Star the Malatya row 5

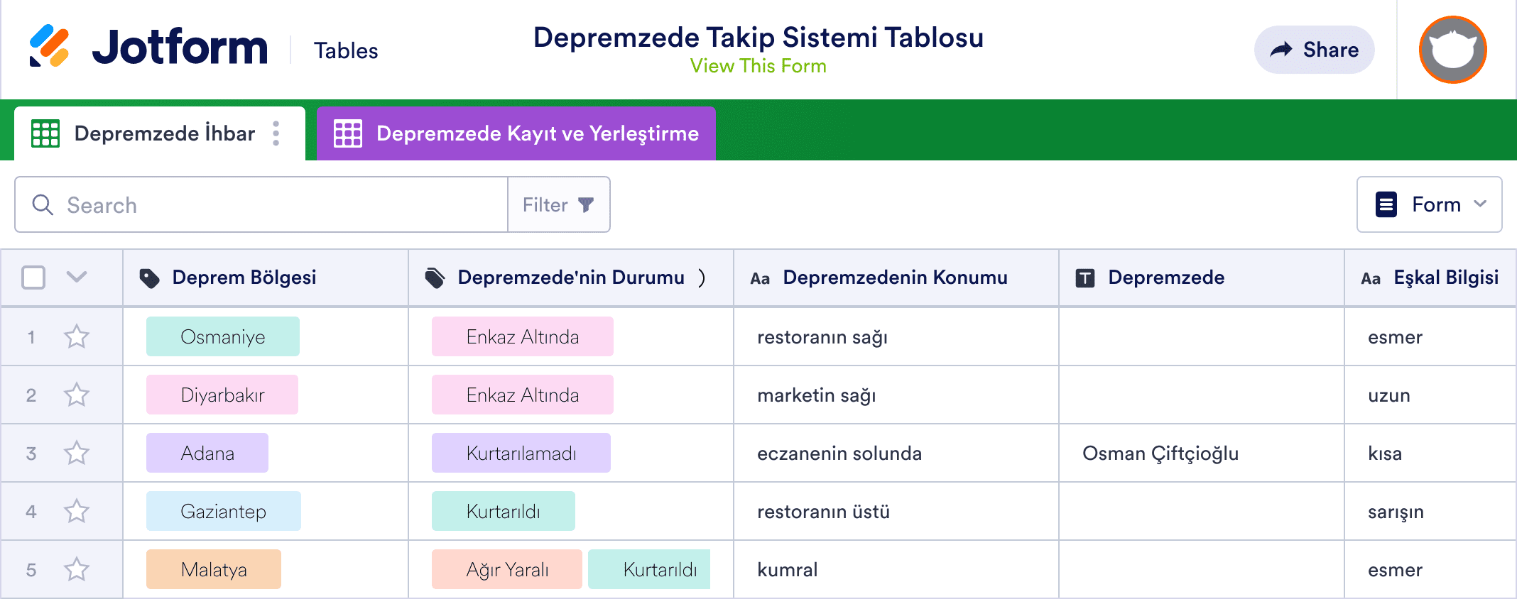tap(77, 569)
